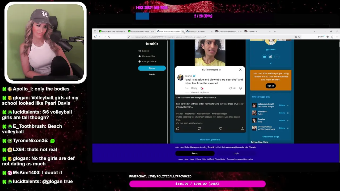Dismiss the wobblywalkman blog suggestion
Screen dimensions: 340x191
(x=288, y=128)
